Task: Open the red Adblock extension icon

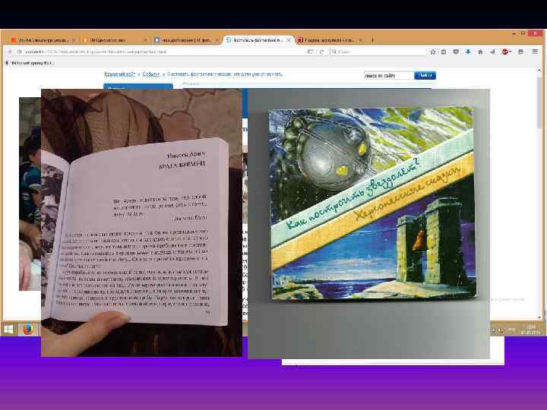Action: pyautogui.click(x=506, y=52)
